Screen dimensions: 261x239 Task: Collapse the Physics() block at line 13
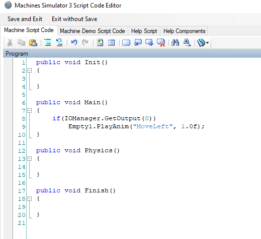coord(30,159)
